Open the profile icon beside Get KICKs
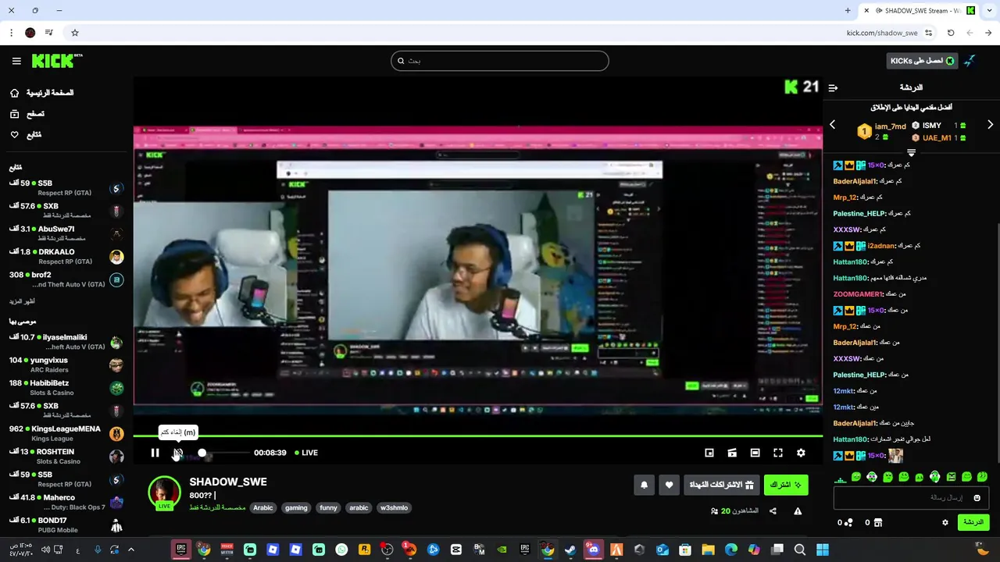1000x562 pixels. point(970,61)
